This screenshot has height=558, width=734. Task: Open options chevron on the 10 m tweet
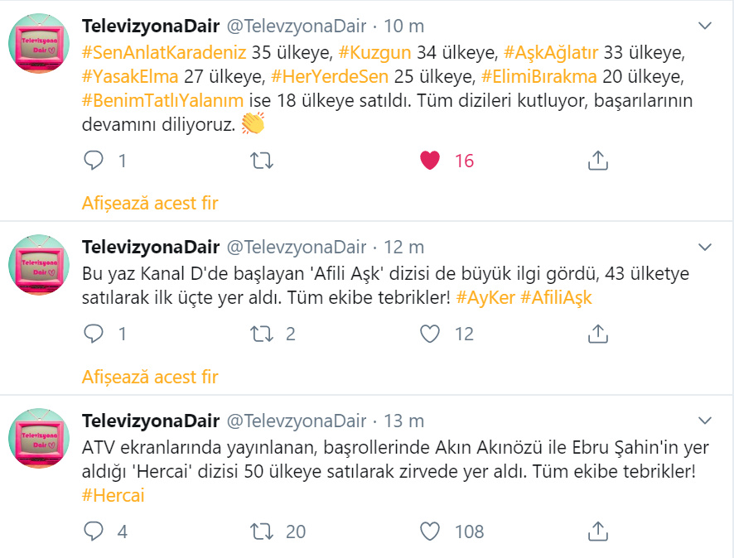pos(705,26)
